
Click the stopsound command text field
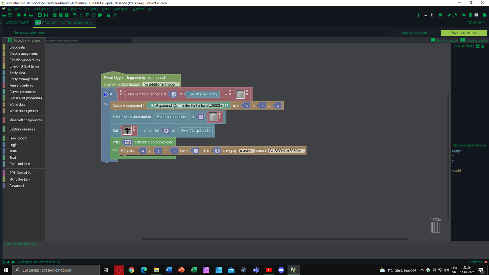189,105
